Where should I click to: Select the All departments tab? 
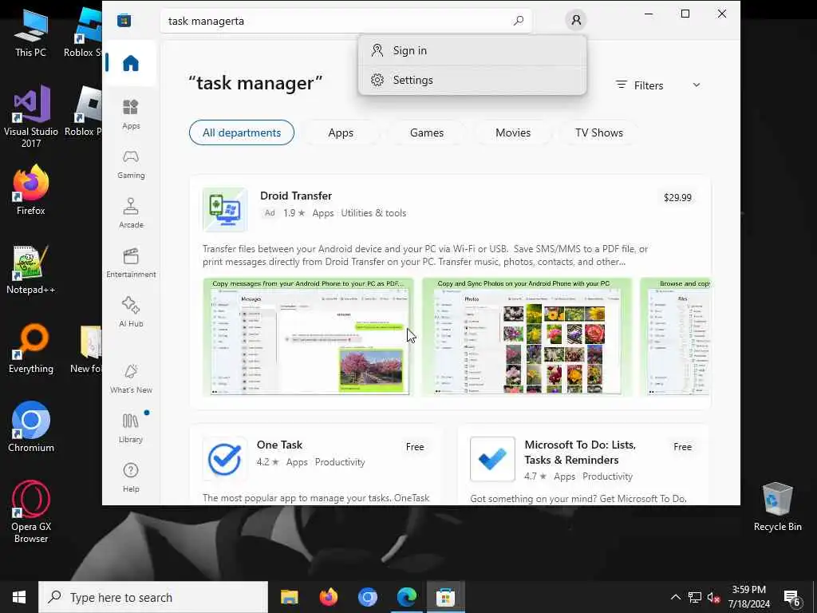[x=241, y=132]
